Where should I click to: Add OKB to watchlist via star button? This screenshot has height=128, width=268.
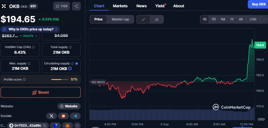pyautogui.click(x=62, y=6)
